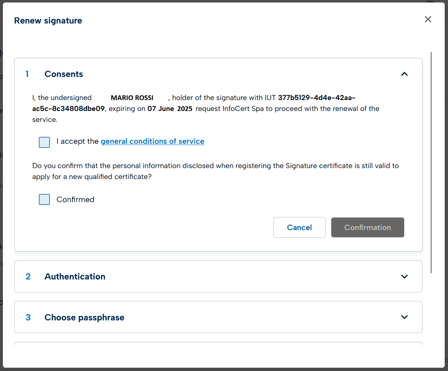448x371 pixels.
Task: Close the Renew signature dialog
Action: 428,19
